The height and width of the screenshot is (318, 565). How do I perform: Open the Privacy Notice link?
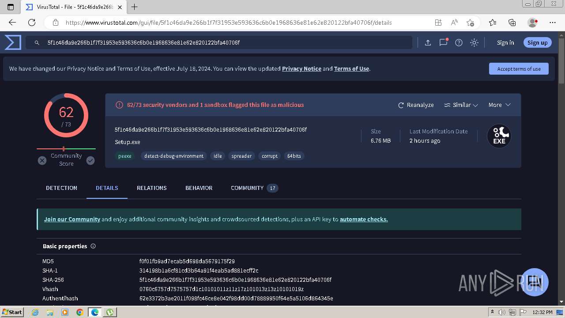(x=301, y=69)
